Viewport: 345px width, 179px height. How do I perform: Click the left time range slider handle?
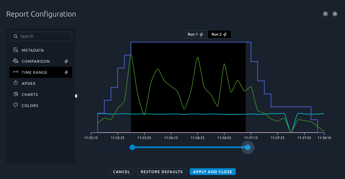click(x=132, y=147)
